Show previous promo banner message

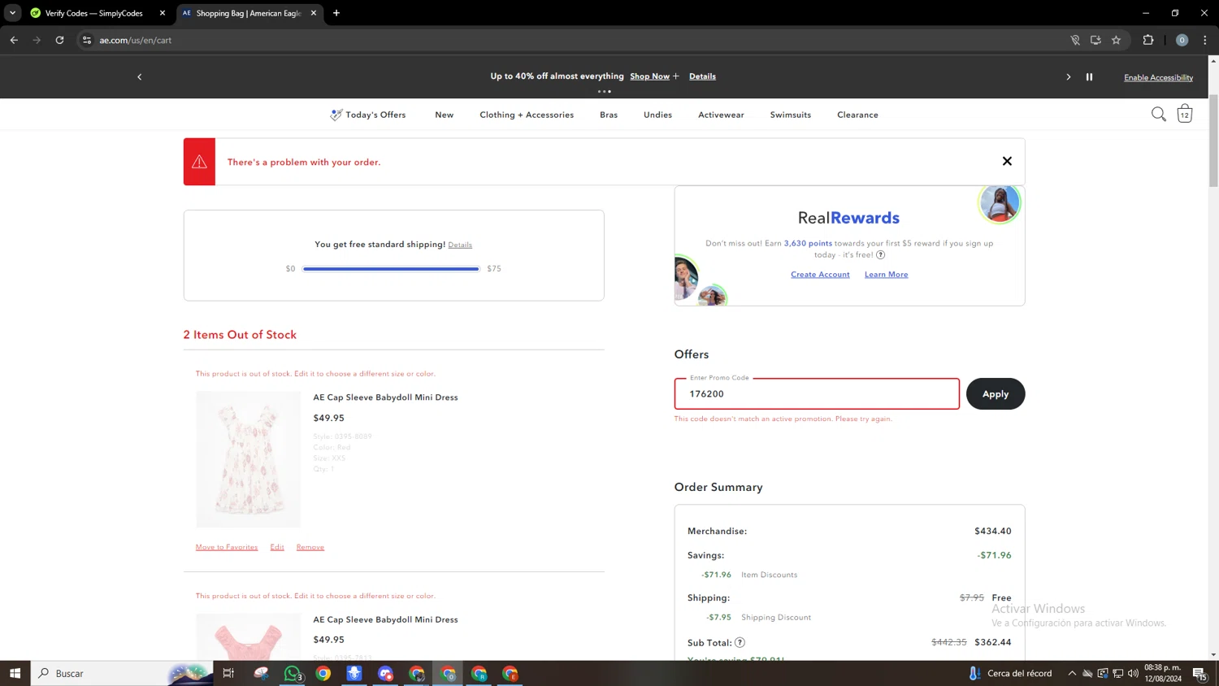pyautogui.click(x=139, y=76)
